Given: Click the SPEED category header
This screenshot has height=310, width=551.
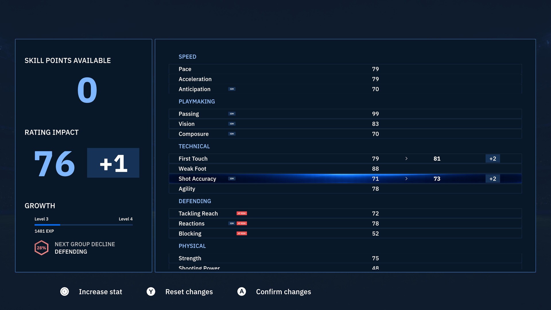Looking at the screenshot, I should (x=187, y=57).
